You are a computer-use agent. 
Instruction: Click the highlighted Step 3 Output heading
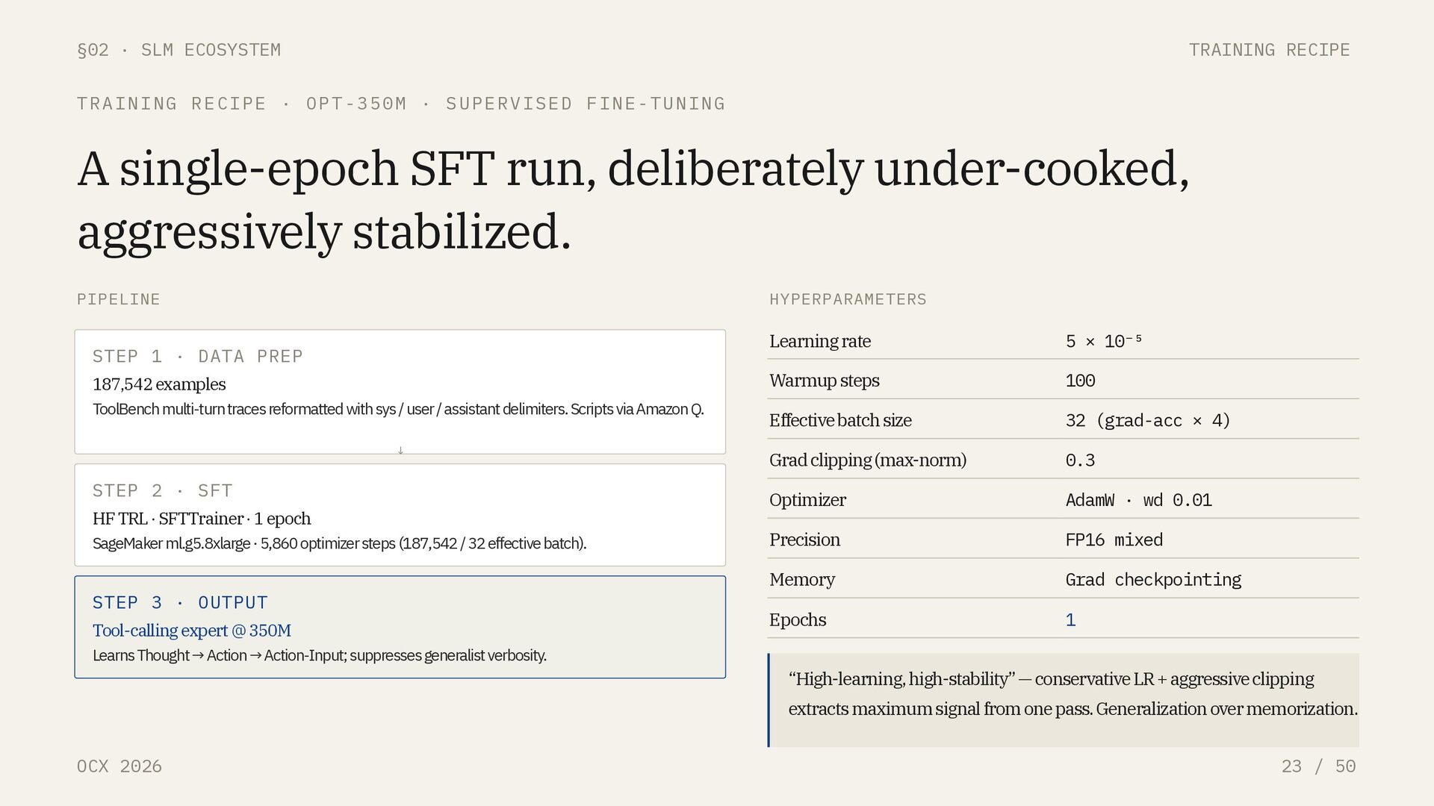[x=179, y=603]
